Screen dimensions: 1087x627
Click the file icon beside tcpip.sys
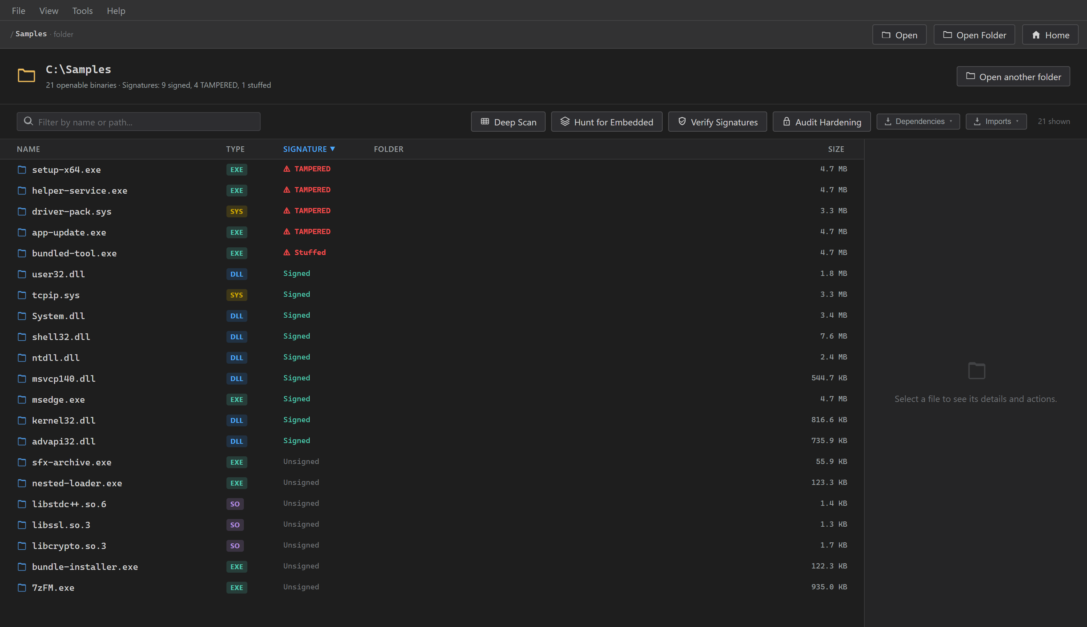[x=22, y=295]
